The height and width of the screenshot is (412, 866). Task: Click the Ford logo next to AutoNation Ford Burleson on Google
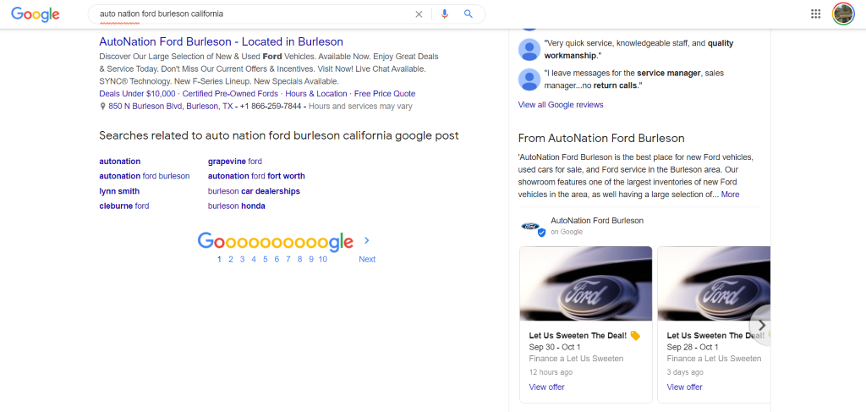531,227
